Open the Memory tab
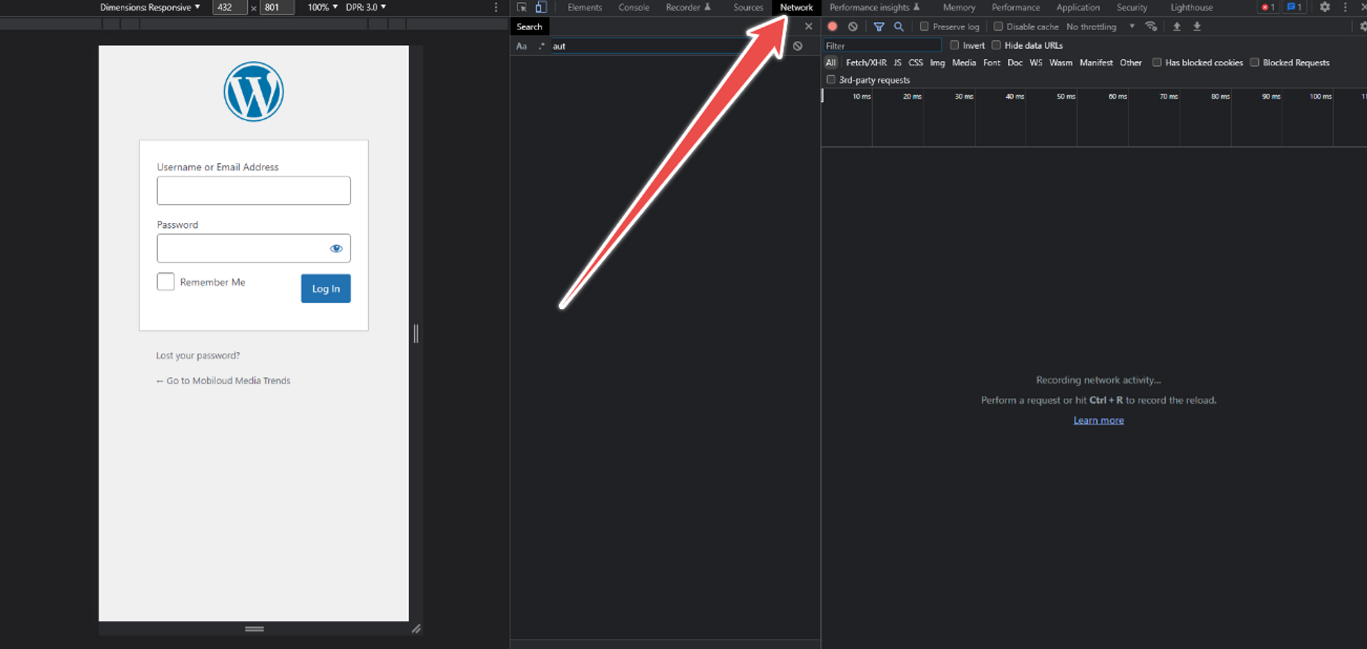Screen dimensions: 1367x649 click(959, 8)
